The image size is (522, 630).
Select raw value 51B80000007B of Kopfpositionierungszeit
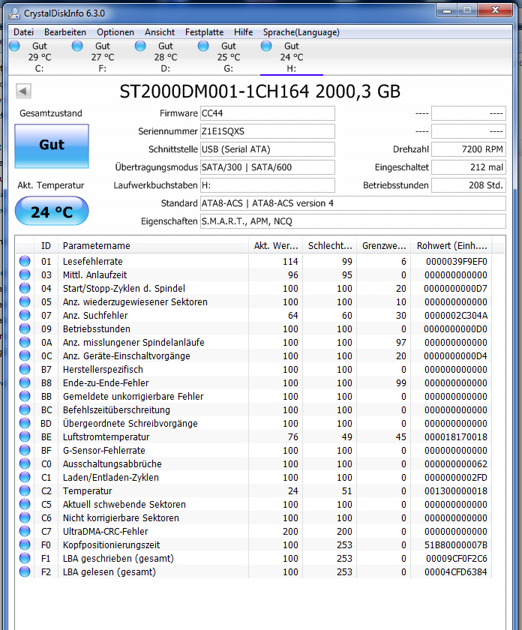pyautogui.click(x=456, y=544)
